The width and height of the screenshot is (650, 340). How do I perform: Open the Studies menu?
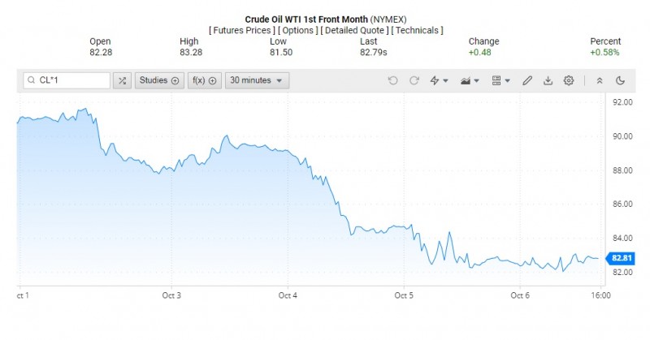pyautogui.click(x=158, y=80)
